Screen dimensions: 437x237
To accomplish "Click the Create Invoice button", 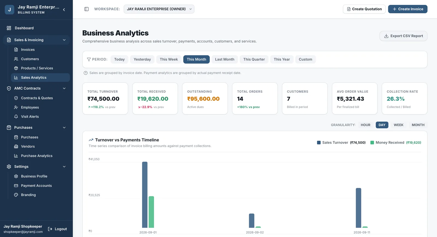I will (408, 9).
